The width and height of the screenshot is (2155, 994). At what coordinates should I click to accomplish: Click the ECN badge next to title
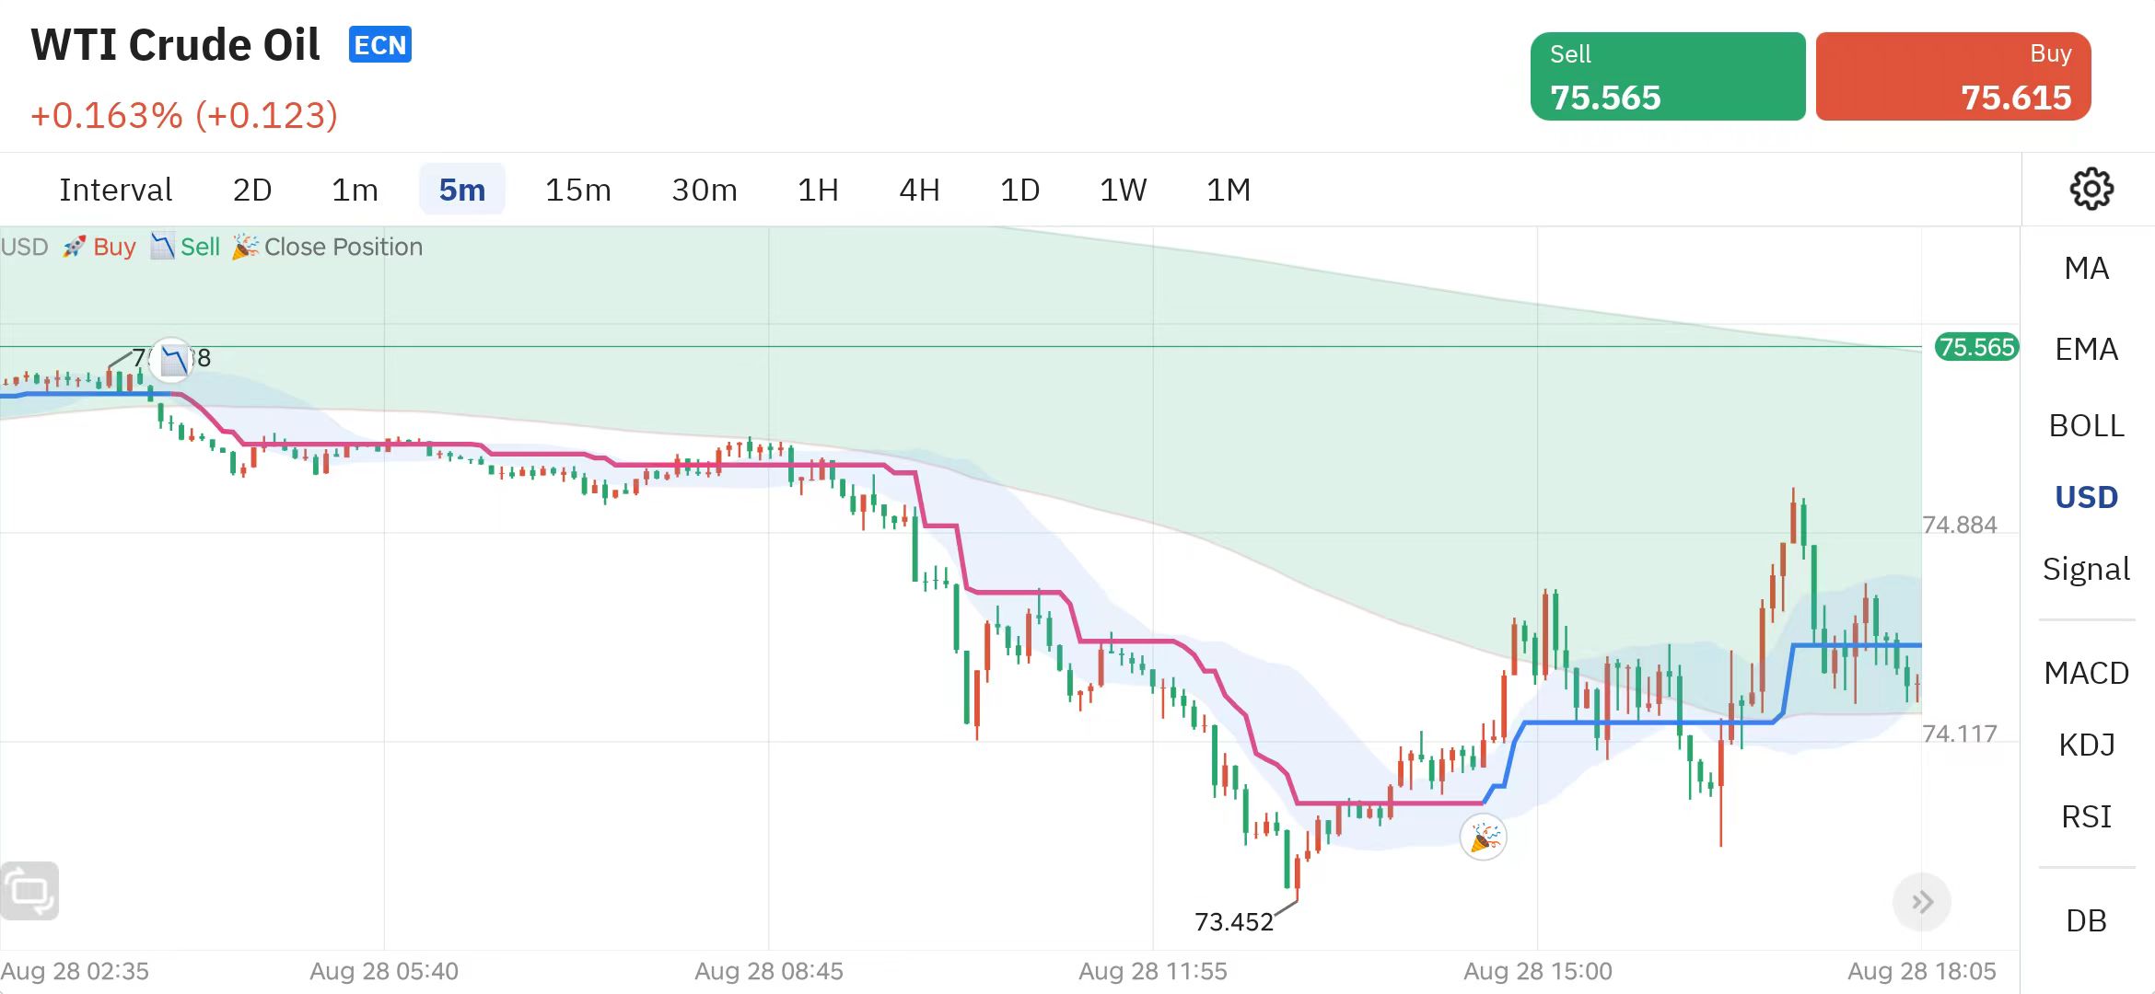(379, 45)
